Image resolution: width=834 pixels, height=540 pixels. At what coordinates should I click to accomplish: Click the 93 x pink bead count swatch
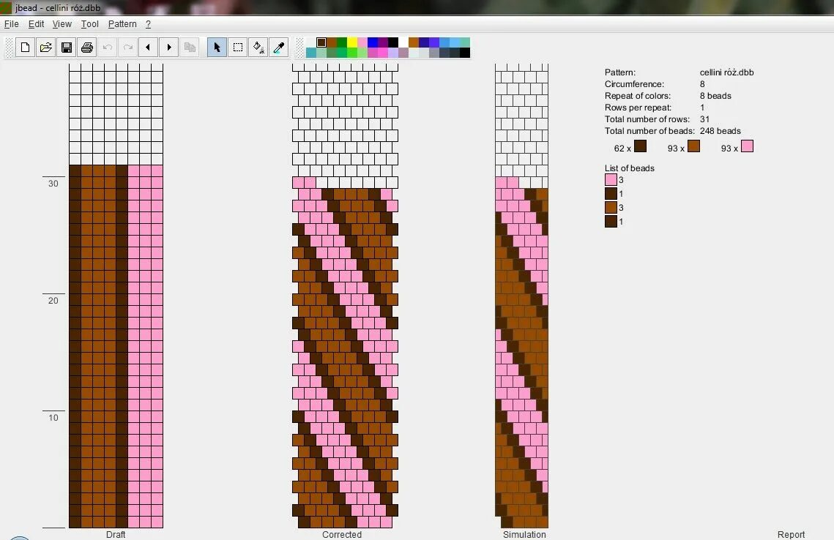coord(748,146)
